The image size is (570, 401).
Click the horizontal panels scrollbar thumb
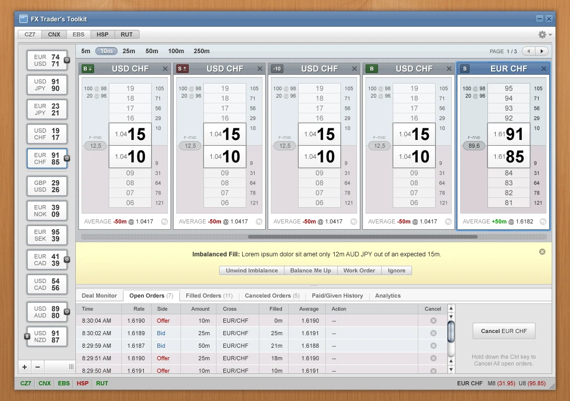363,237
